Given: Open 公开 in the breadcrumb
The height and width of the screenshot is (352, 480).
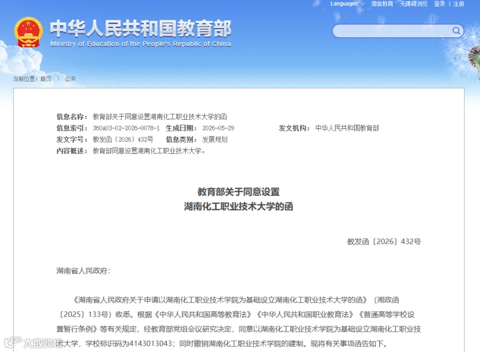Looking at the screenshot, I should [70, 79].
